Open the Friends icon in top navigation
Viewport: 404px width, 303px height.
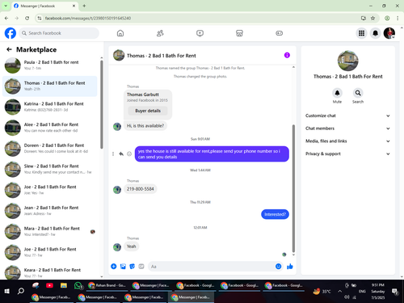[x=160, y=33]
